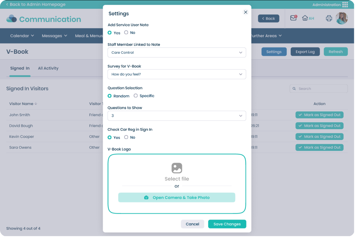Open the Communication module logo icon

[11, 19]
